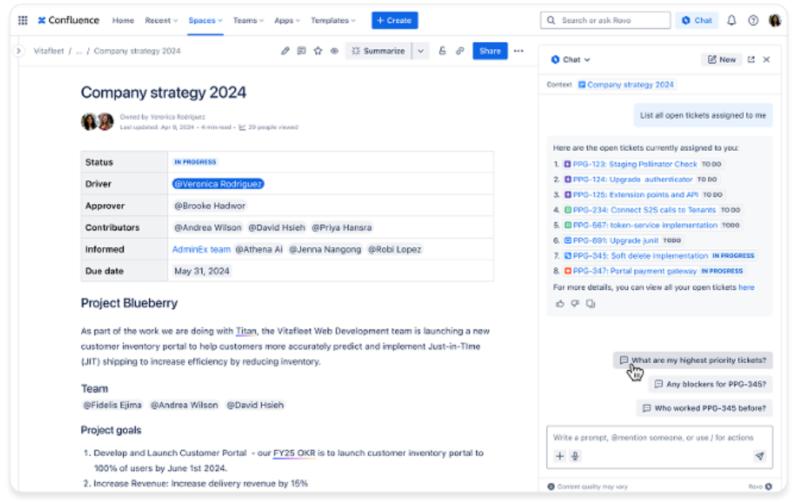Open the chat in a new window icon
The image size is (797, 502).
tap(751, 60)
